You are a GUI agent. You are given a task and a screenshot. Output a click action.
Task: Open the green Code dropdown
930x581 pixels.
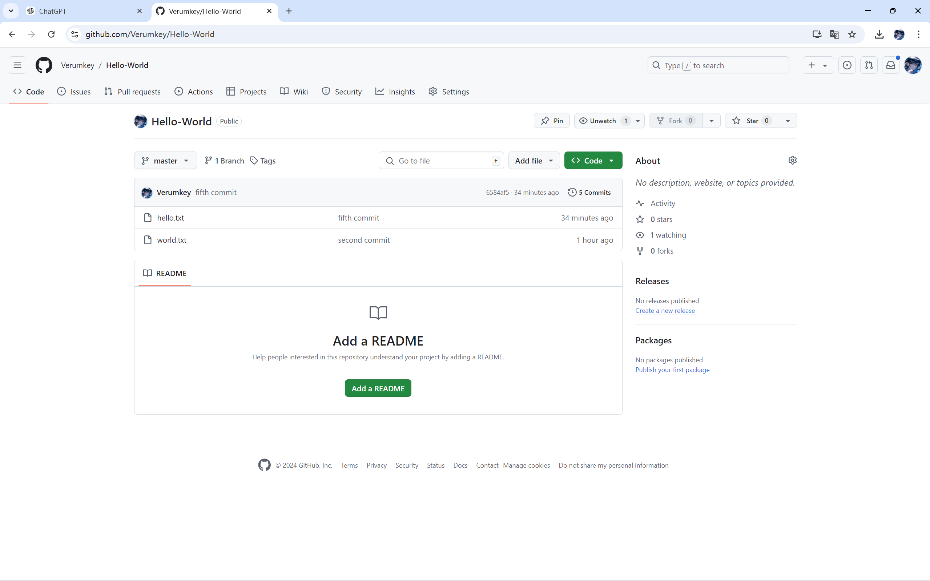(x=593, y=161)
